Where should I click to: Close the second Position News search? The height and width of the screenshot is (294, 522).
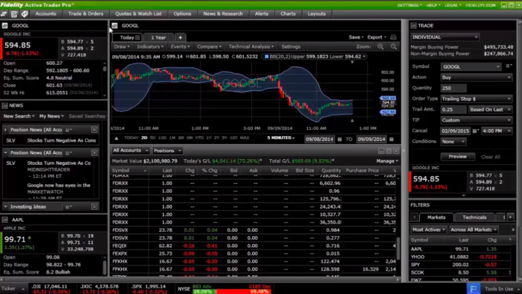(94, 152)
